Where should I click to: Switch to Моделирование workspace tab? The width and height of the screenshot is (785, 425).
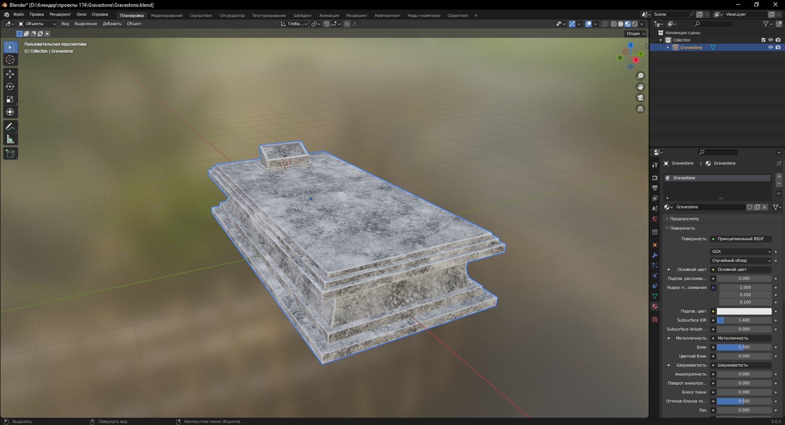(x=167, y=16)
